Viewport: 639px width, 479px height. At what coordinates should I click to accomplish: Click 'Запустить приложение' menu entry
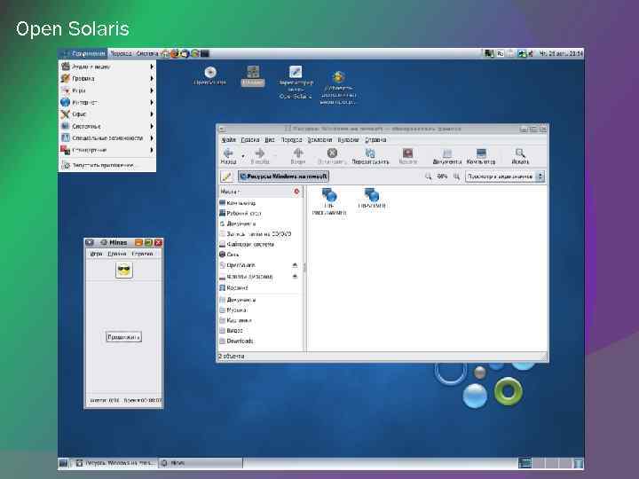coord(107,165)
